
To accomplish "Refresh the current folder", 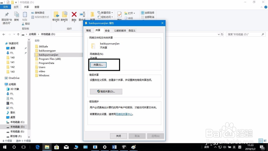I will pyautogui.click(x=222, y=34).
